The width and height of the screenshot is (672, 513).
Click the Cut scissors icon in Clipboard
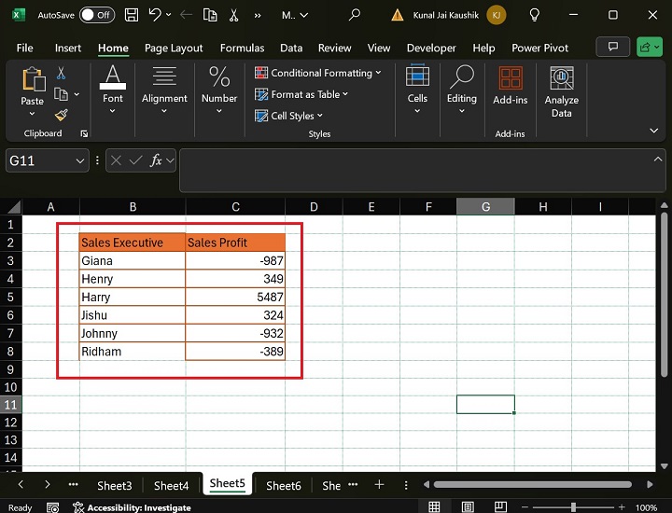(62, 73)
